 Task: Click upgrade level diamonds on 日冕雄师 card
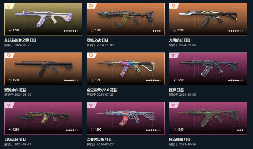pos(72,130)
